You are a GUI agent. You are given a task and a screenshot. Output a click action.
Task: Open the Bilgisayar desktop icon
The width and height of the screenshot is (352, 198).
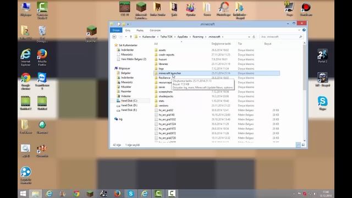[26, 9]
